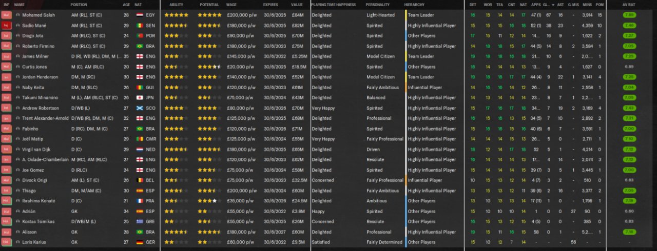Click the Driven personality for Virgil van Dijk

click(373, 149)
